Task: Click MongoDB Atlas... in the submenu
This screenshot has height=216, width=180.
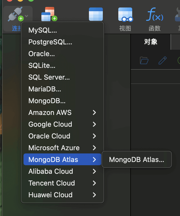Action: (x=136, y=160)
